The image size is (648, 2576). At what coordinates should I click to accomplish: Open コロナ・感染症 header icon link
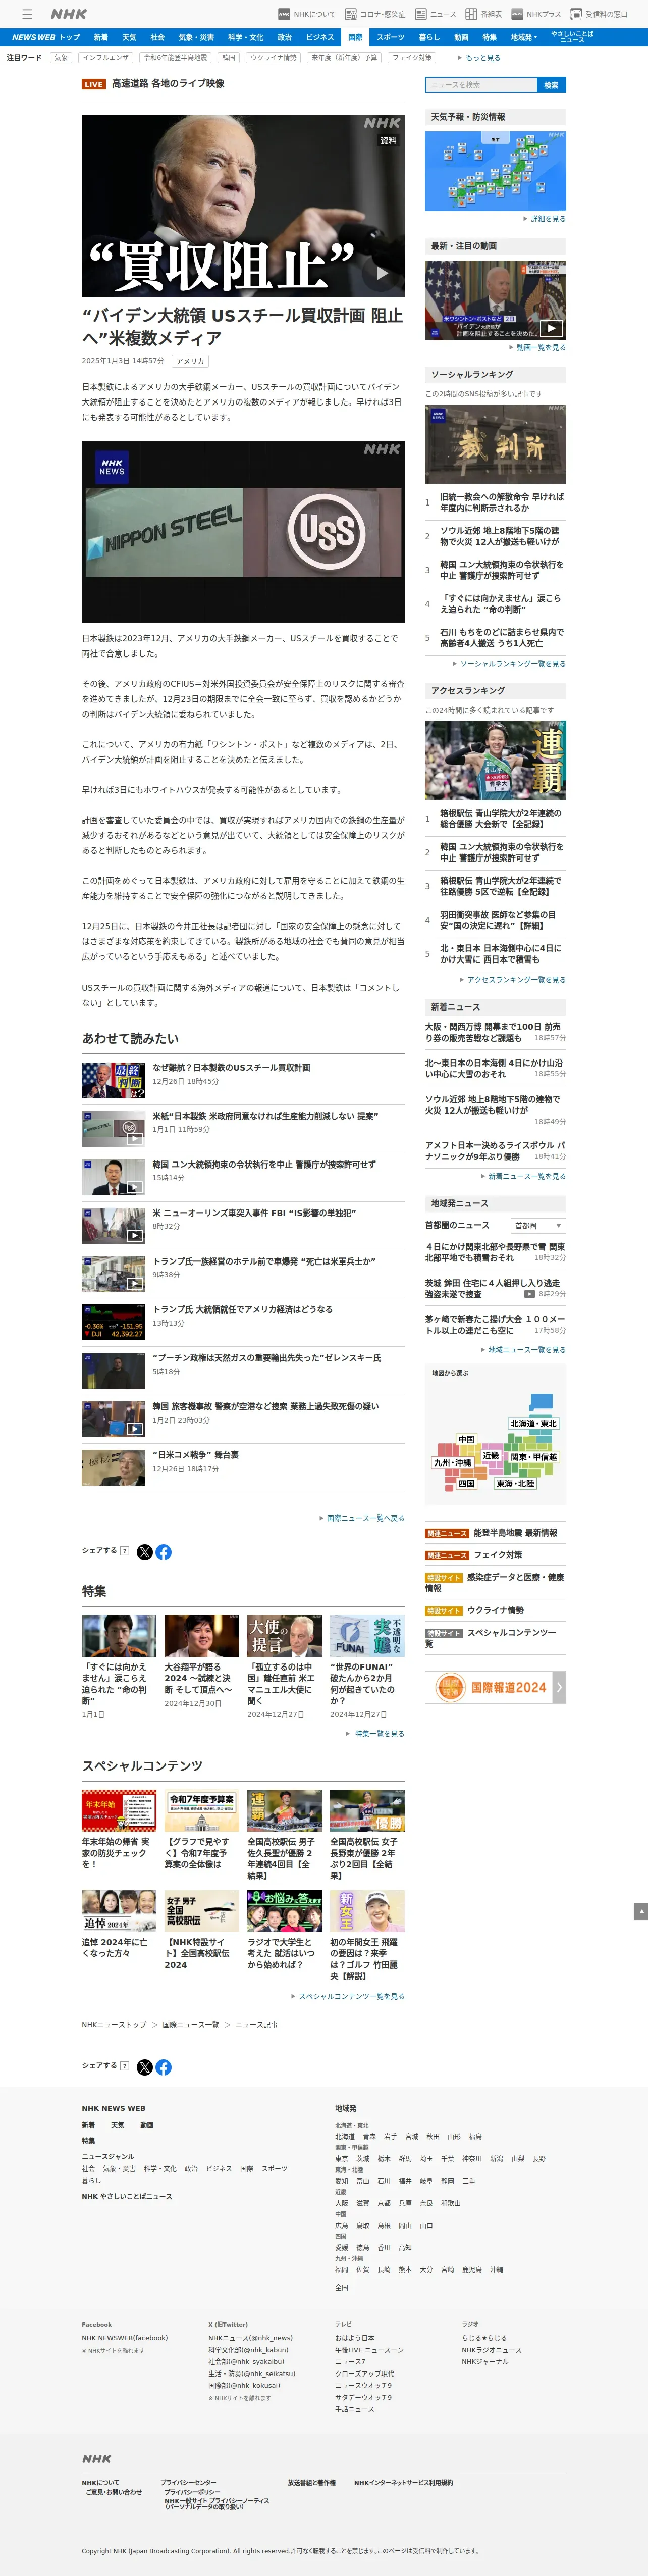click(x=375, y=14)
